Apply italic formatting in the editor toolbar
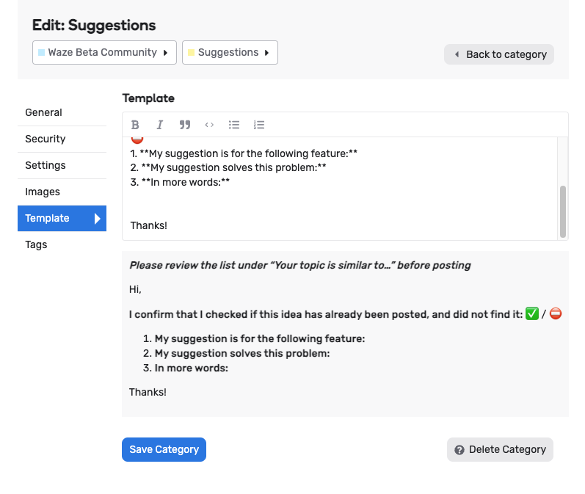Screen dimensions: 585x494 click(159, 125)
